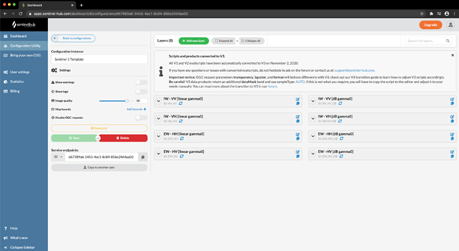This screenshot has height=251, width=459.
Task: Expand the EW - HH [dB gamma0] layer
Action: tap(313, 136)
